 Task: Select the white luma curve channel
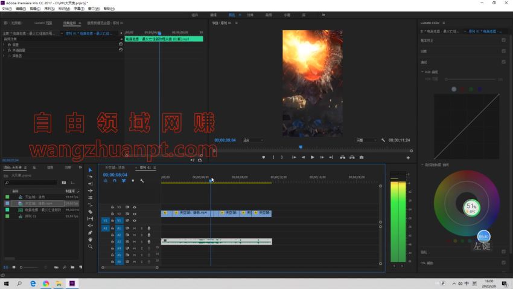[454, 89]
